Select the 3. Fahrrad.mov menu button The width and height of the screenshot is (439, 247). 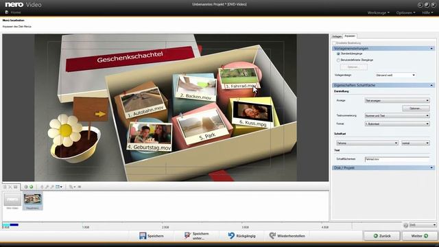click(x=239, y=78)
